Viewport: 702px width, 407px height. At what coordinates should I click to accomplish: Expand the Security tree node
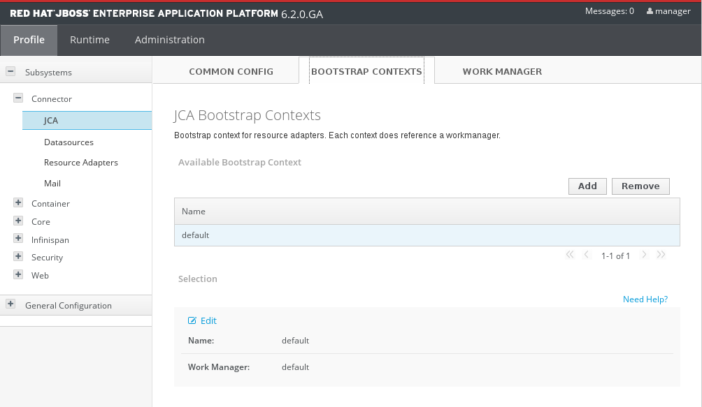point(18,257)
